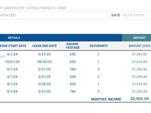Click the OCCUPANTS column header
The height and width of the screenshot is (113, 151).
pos(99,46)
